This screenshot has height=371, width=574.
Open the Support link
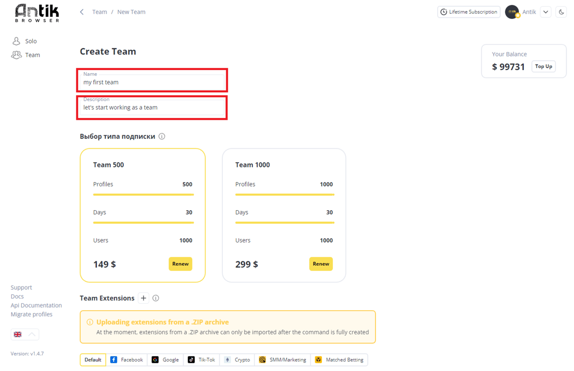click(21, 287)
